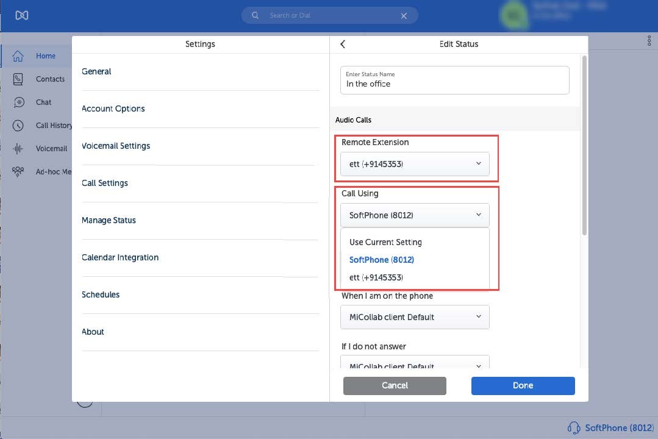This screenshot has width=658, height=439.
Task: Click the SoftPhone headset icon in status bar
Action: pos(573,427)
